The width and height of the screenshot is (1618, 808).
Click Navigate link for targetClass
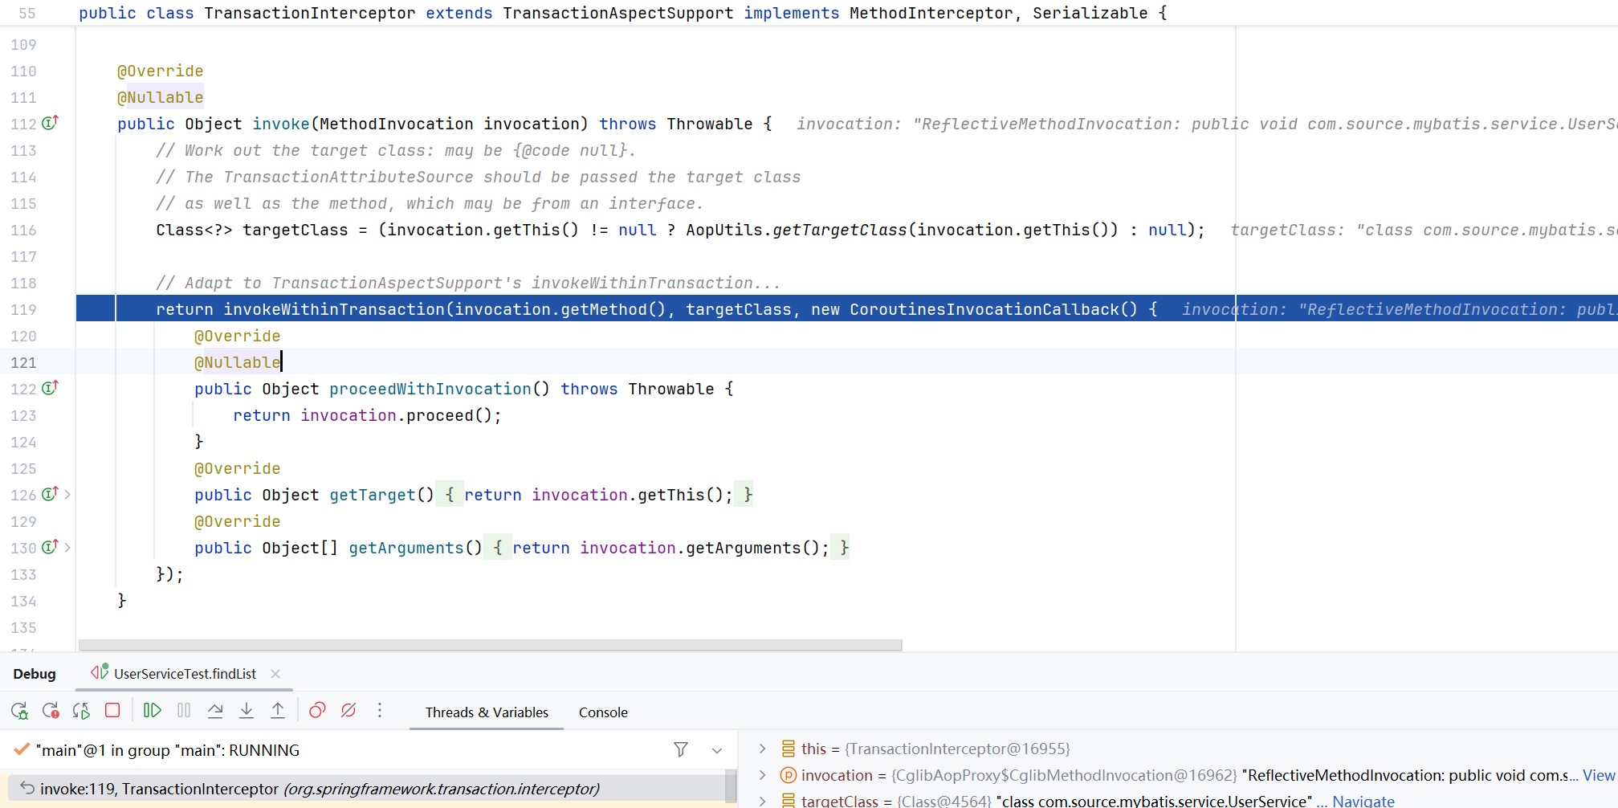(x=1363, y=801)
